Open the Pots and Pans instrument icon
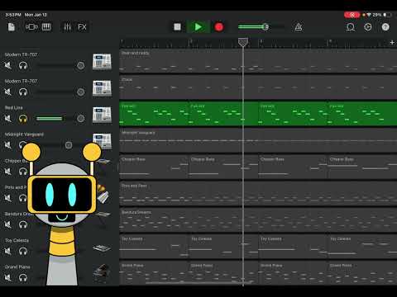The height and width of the screenshot is (297, 397). (x=103, y=195)
